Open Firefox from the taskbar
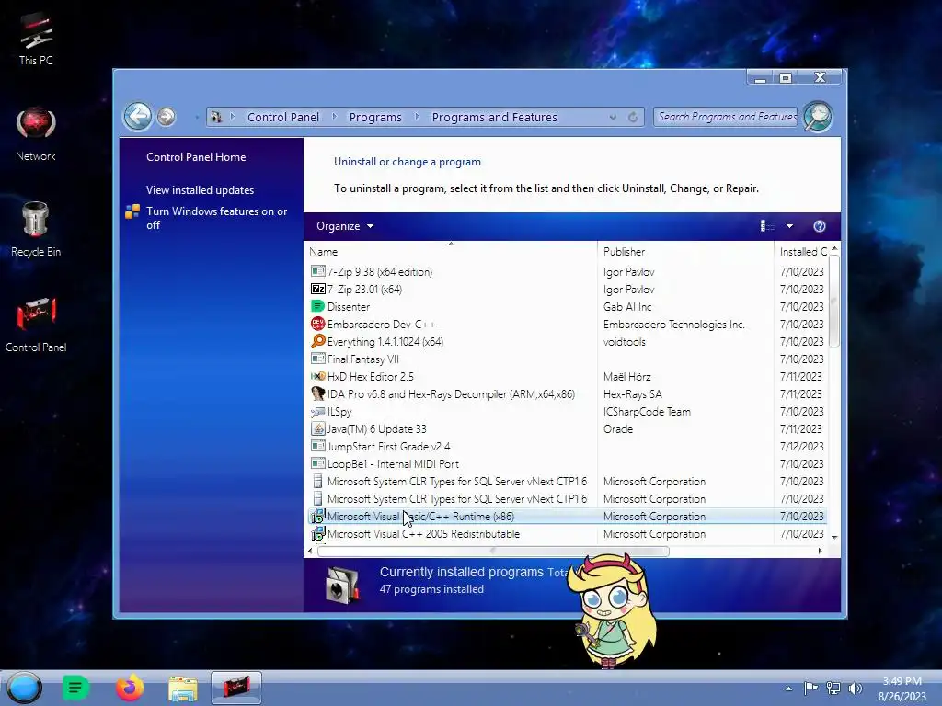 tap(129, 688)
